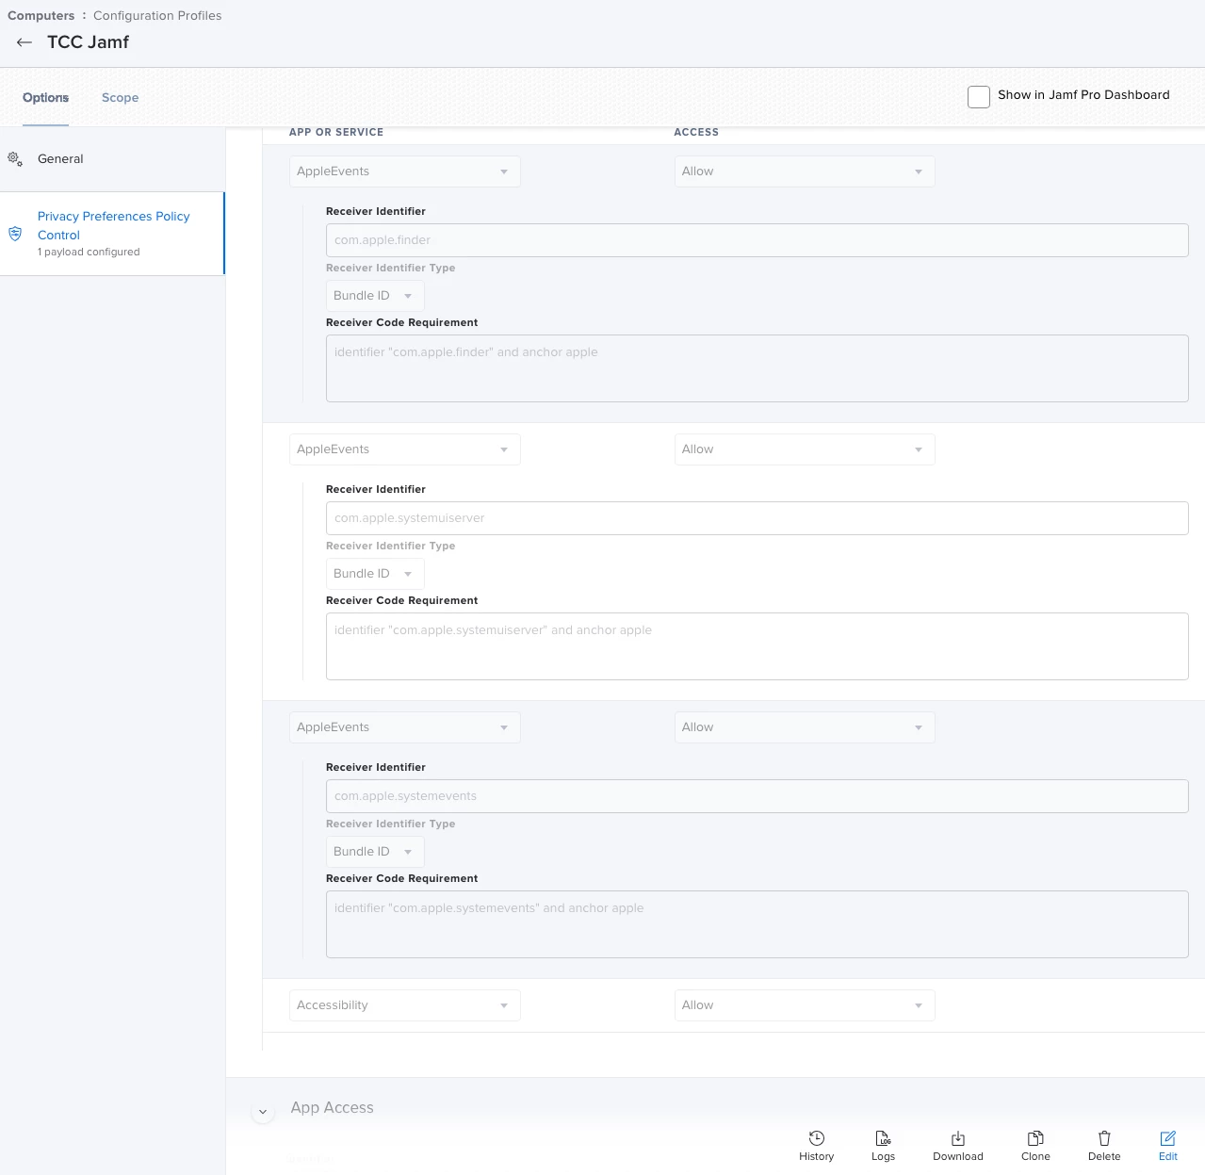Screen dimensions: 1205x1175
Task: Open the first AppleEvents service dropdown (finder)
Action: click(404, 171)
